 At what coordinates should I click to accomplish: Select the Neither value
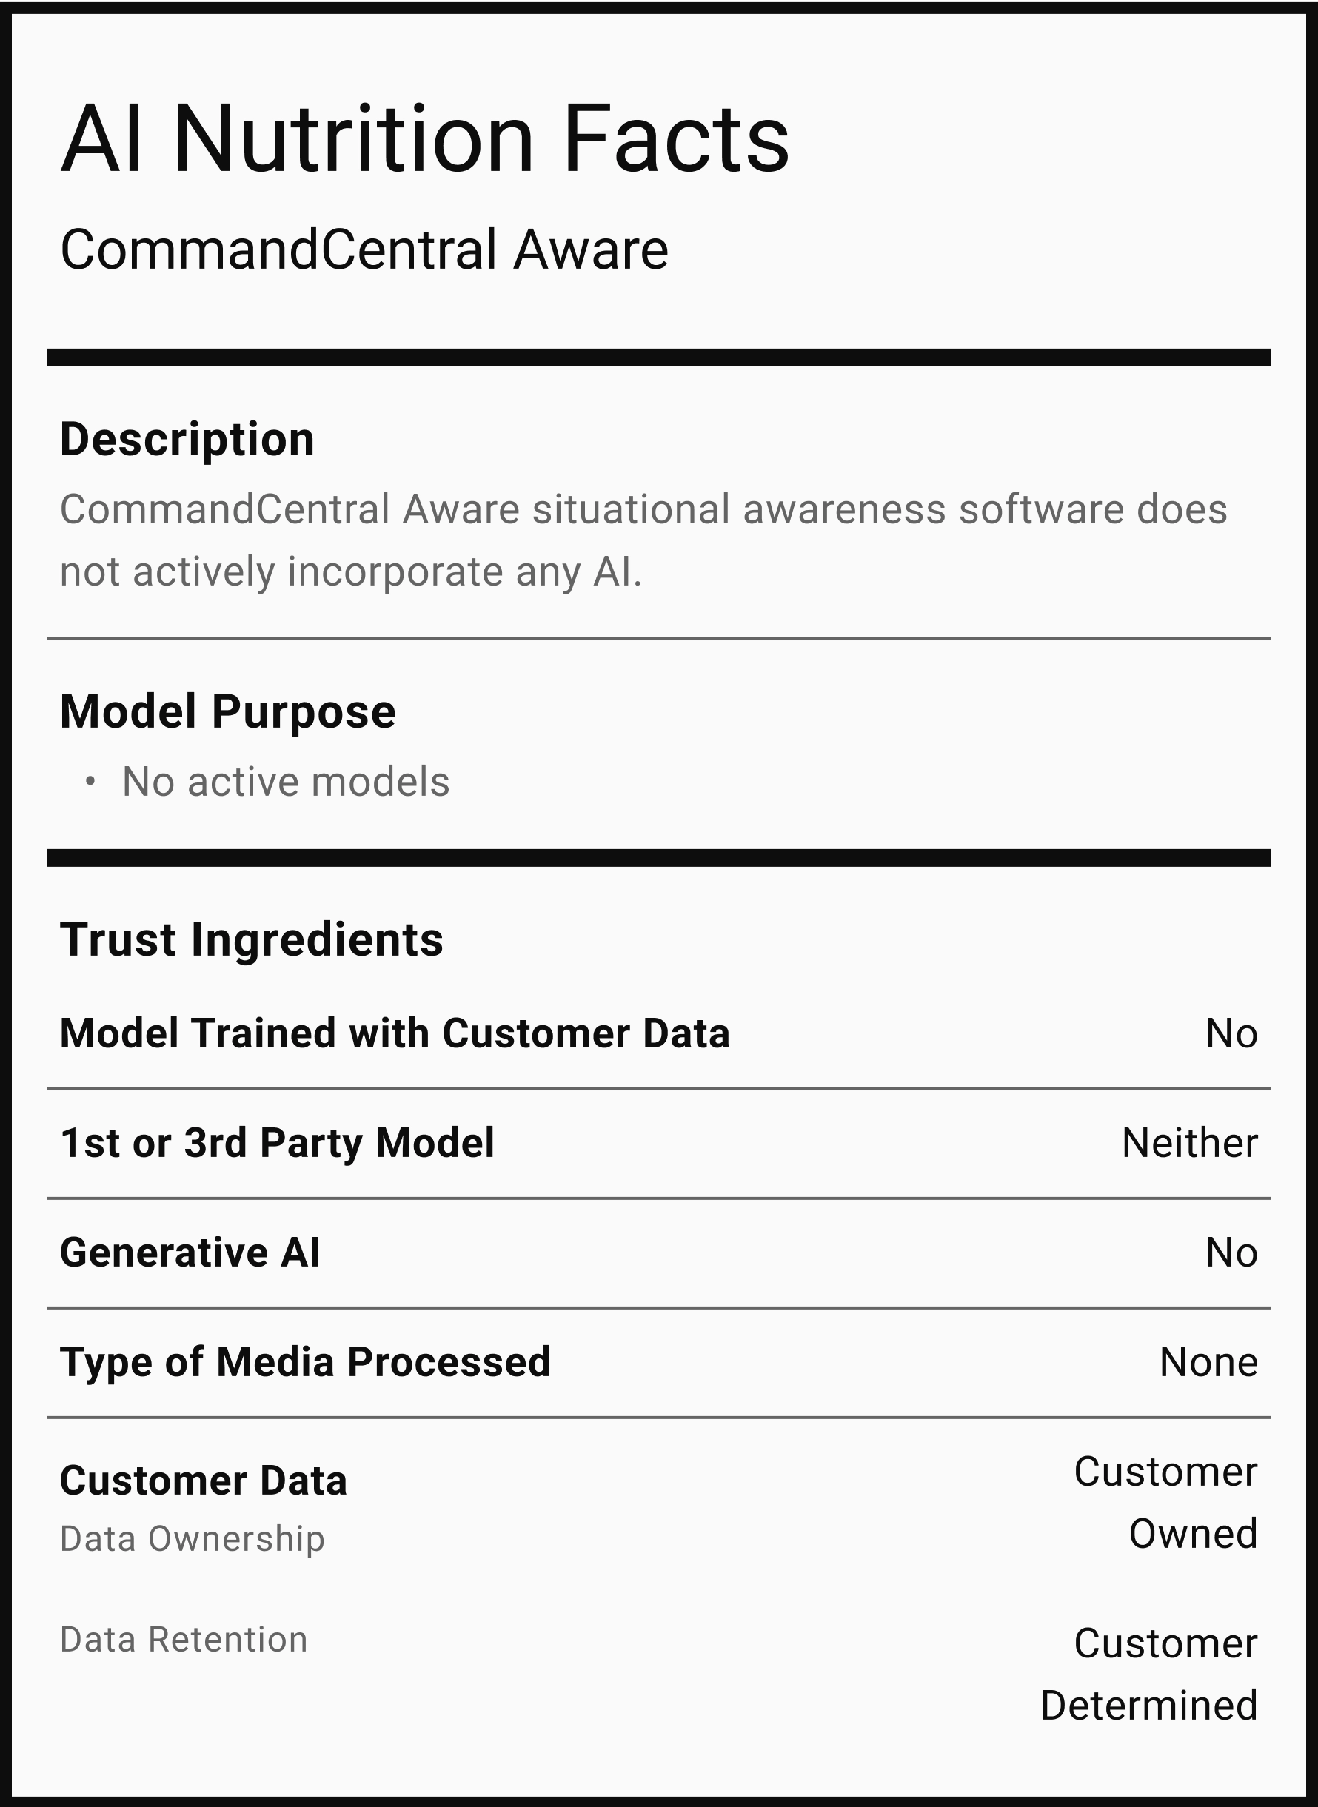(x=1190, y=1143)
